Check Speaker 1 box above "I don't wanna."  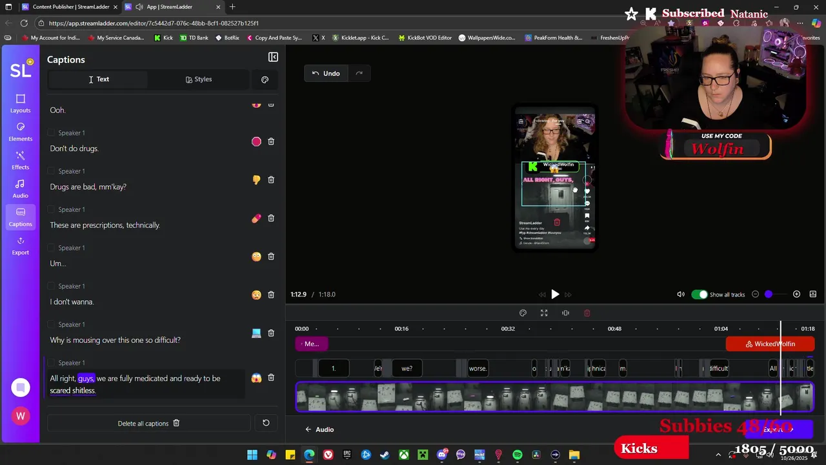(51, 286)
